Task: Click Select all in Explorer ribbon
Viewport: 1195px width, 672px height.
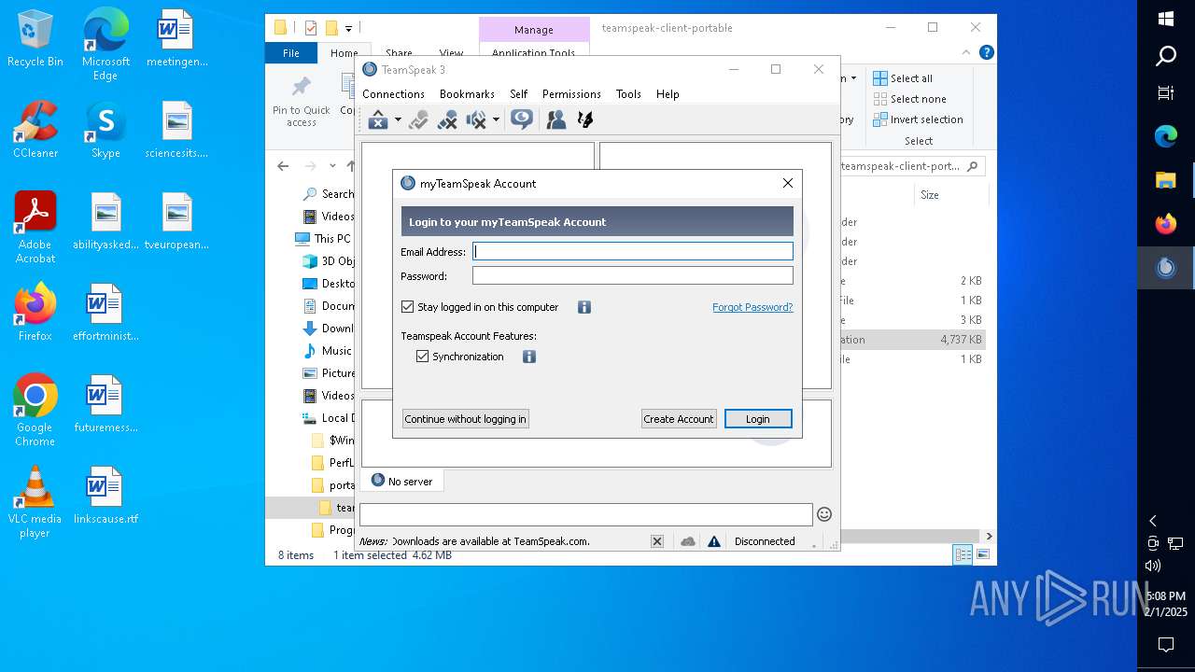Action: point(903,78)
